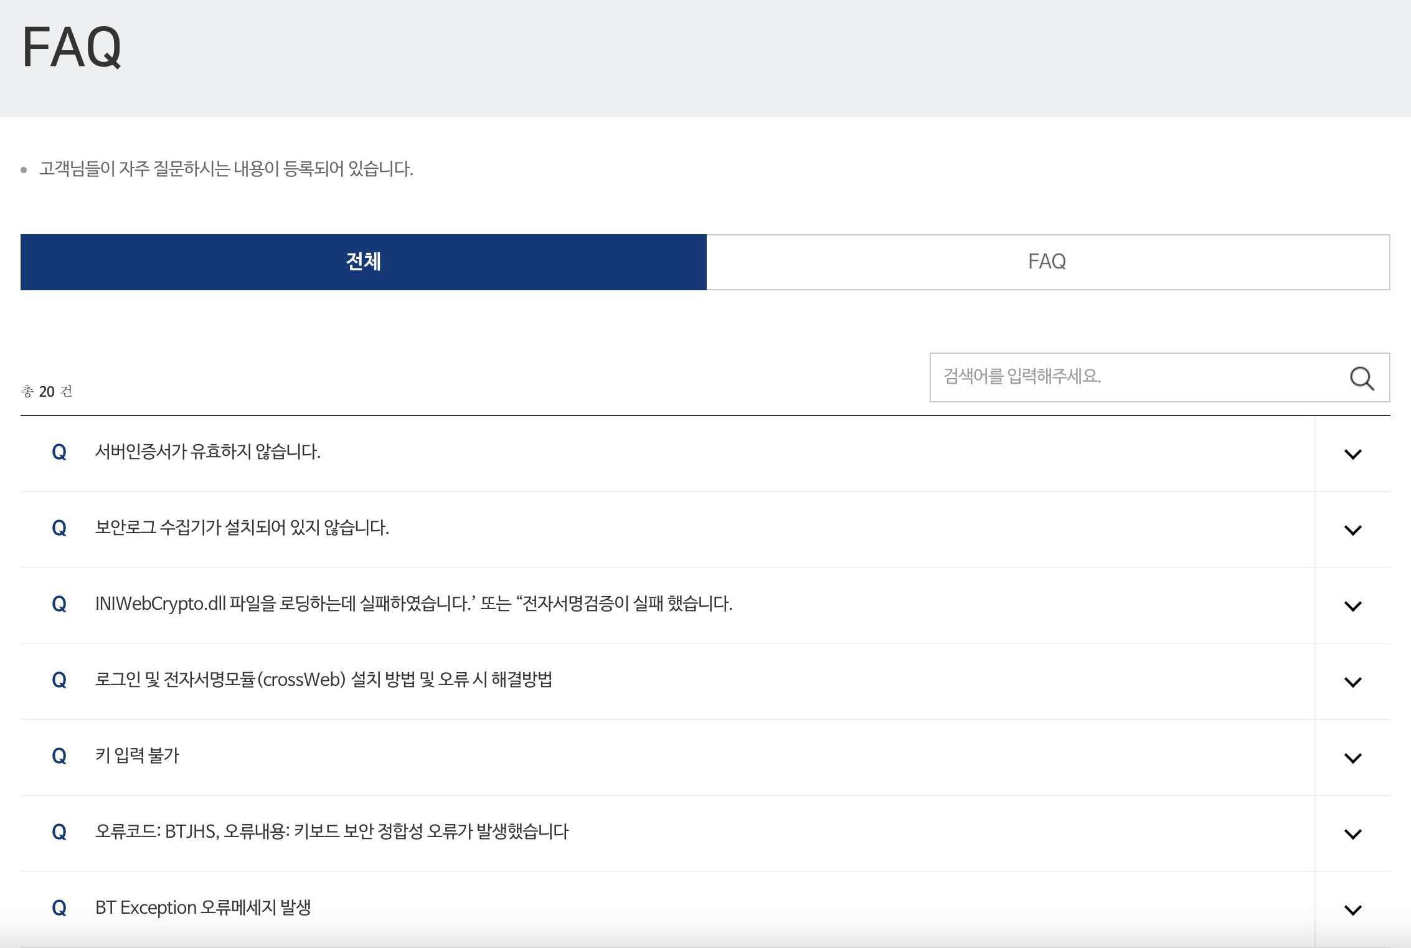This screenshot has height=948, width=1411.
Task: Expand chevron for 서버인증서가 유효하지 않습니다
Action: 1352,454
